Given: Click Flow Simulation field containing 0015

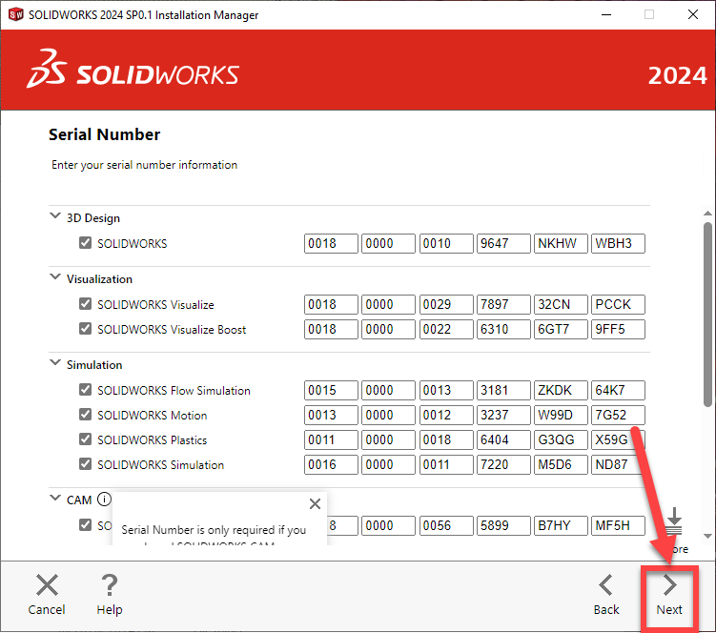Looking at the screenshot, I should [x=331, y=391].
